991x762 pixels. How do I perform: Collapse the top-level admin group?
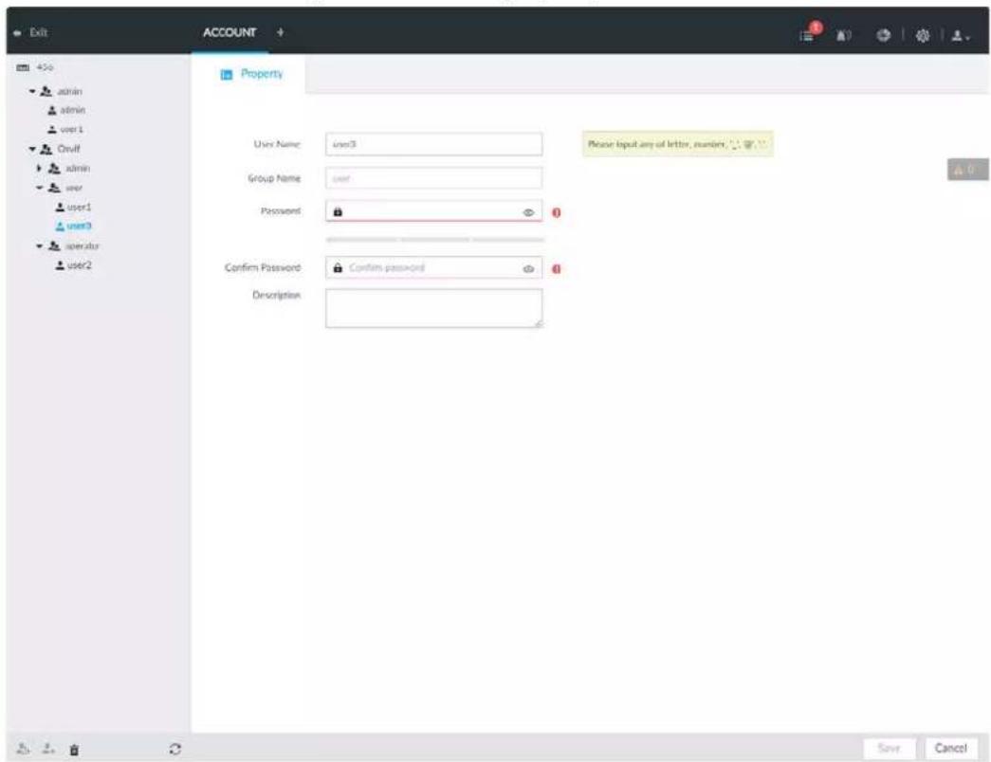(x=32, y=92)
